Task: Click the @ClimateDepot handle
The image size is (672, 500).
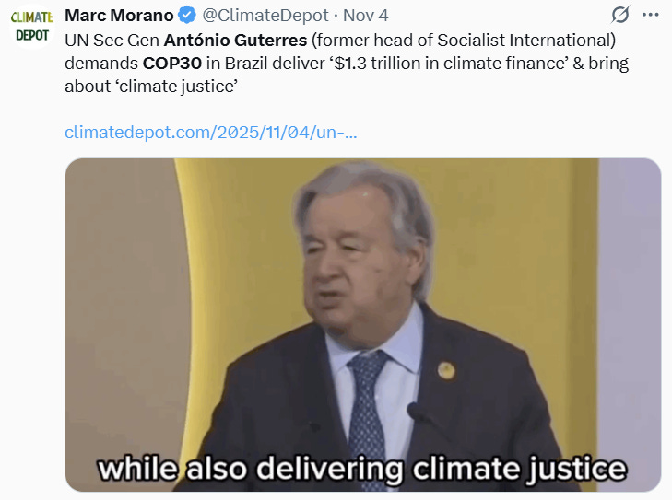Action: (265, 16)
